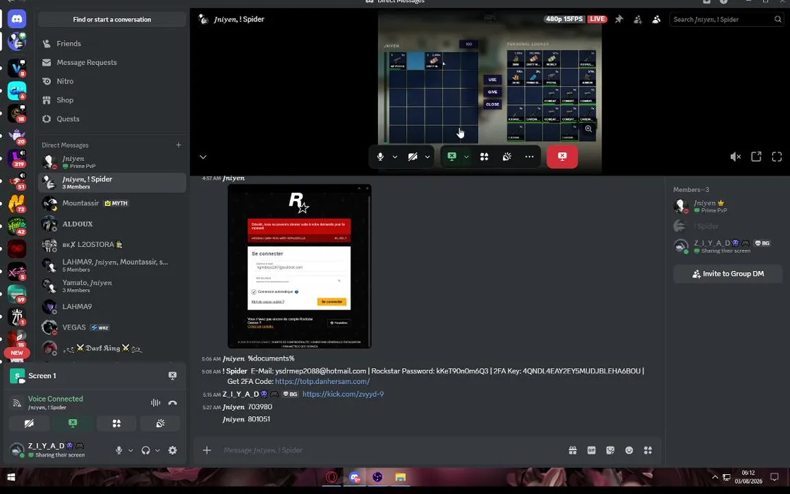Open activities in the voice panel
Image resolution: width=790 pixels, height=494 pixels.
[x=117, y=423]
